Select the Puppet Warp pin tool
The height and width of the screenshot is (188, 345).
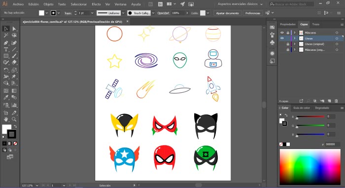14,76
